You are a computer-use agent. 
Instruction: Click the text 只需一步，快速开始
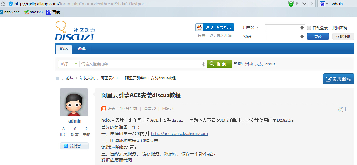point(215,35)
